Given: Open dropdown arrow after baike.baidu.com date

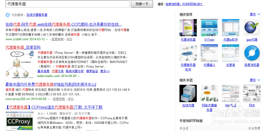Looking at the screenshot, I should [79, 76].
